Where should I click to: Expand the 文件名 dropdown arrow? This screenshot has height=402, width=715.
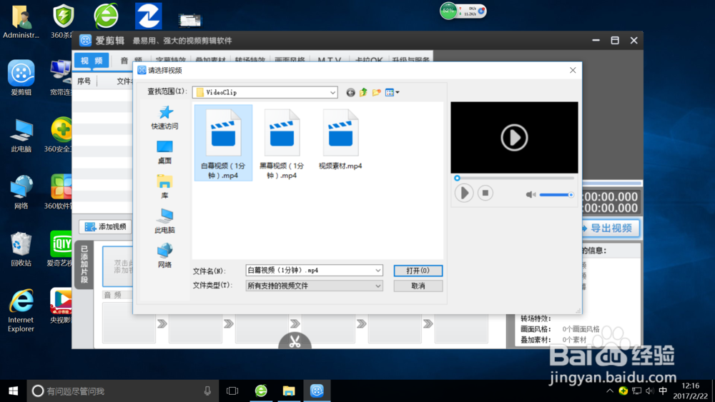378,271
